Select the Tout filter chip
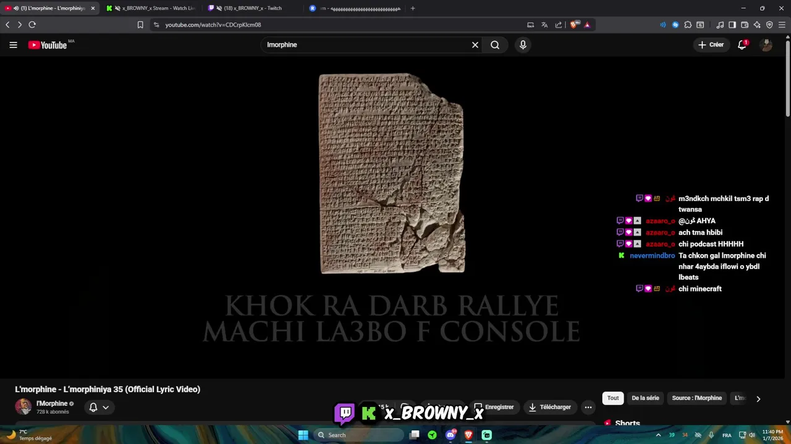Viewport: 791px width, 444px height. pos(612,398)
